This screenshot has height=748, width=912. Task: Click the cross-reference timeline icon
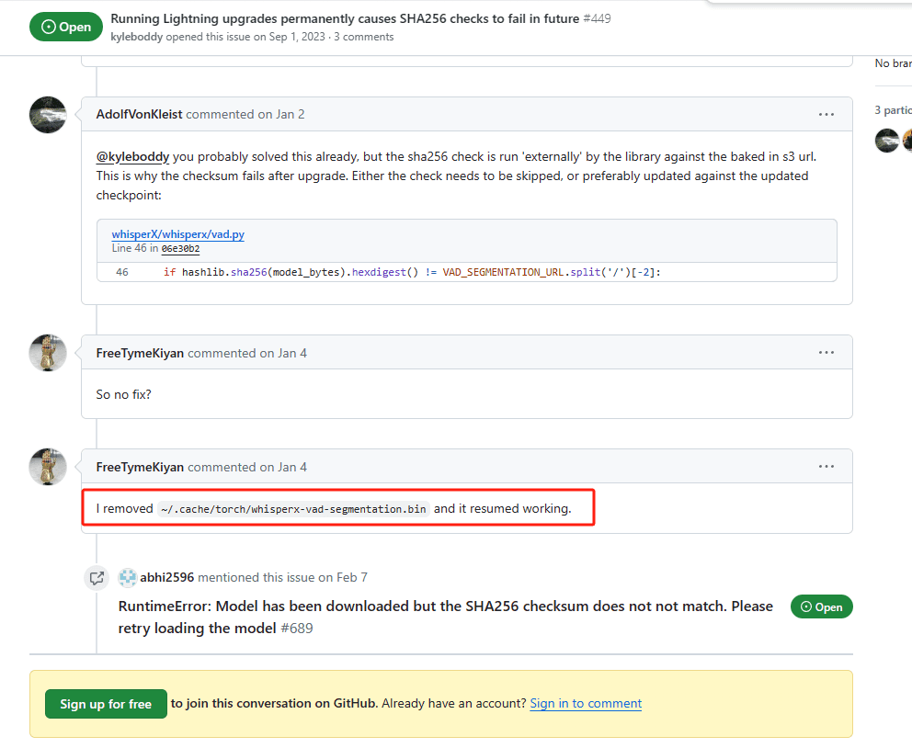click(x=96, y=578)
